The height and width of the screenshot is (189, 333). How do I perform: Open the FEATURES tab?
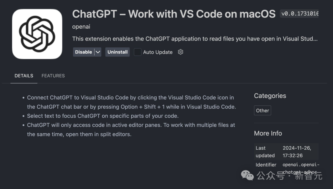pyautogui.click(x=53, y=76)
